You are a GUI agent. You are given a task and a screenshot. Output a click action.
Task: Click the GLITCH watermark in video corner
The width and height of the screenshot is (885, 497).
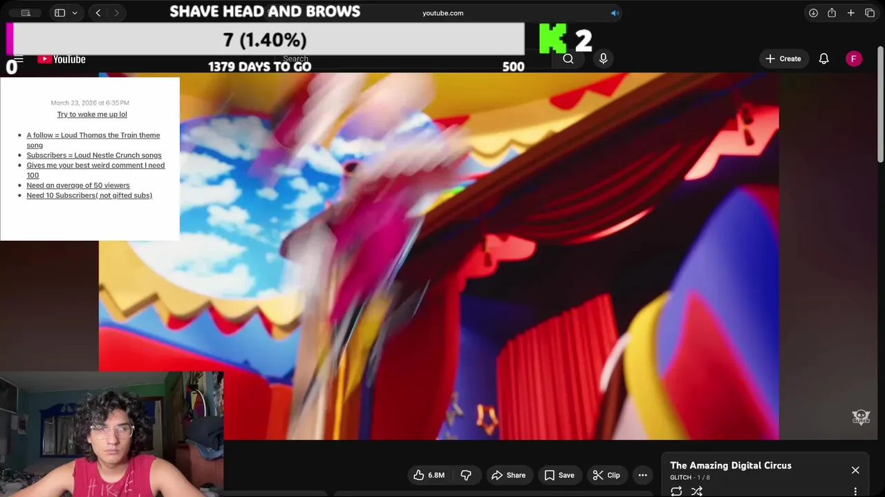(x=861, y=417)
